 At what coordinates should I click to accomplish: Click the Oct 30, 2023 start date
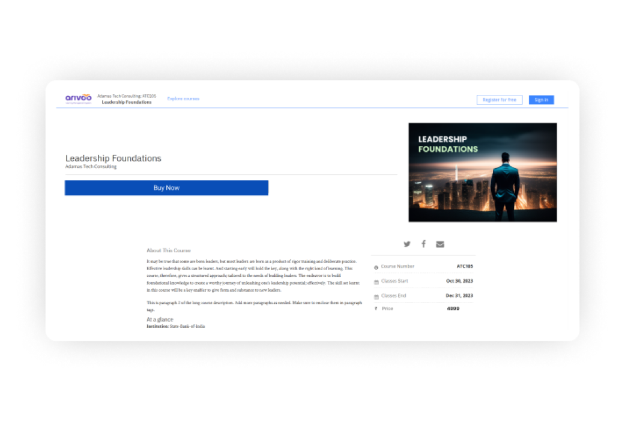click(459, 281)
